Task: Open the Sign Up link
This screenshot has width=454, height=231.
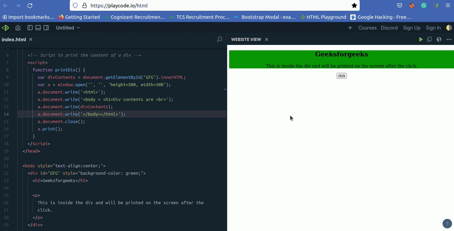Action: point(412,28)
